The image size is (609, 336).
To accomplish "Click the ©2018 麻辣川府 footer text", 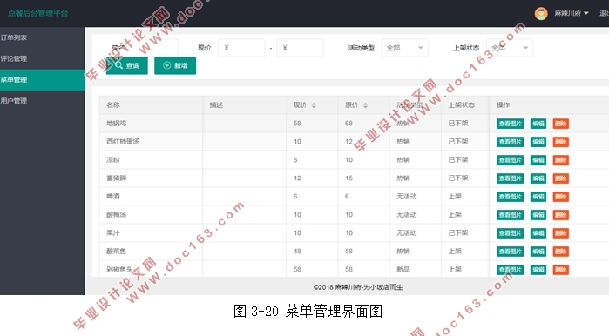I will click(358, 287).
